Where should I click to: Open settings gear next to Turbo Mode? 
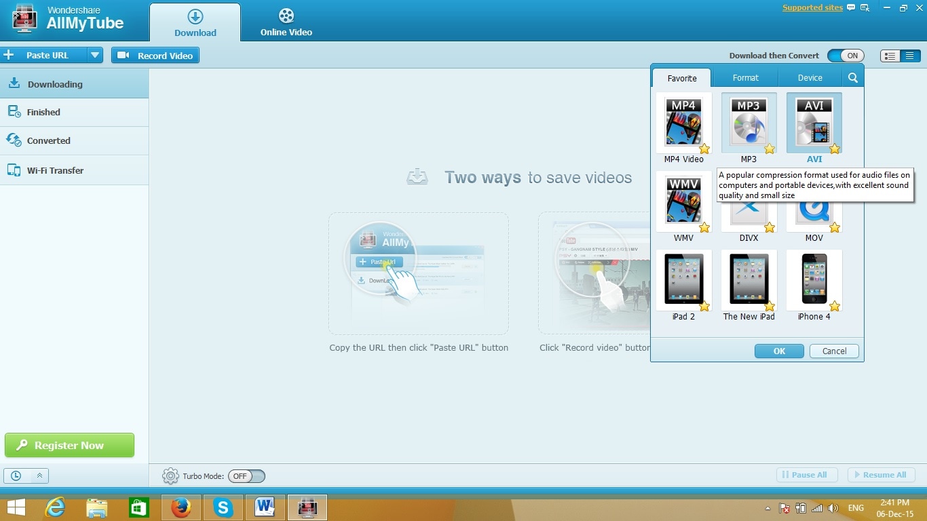(x=170, y=476)
